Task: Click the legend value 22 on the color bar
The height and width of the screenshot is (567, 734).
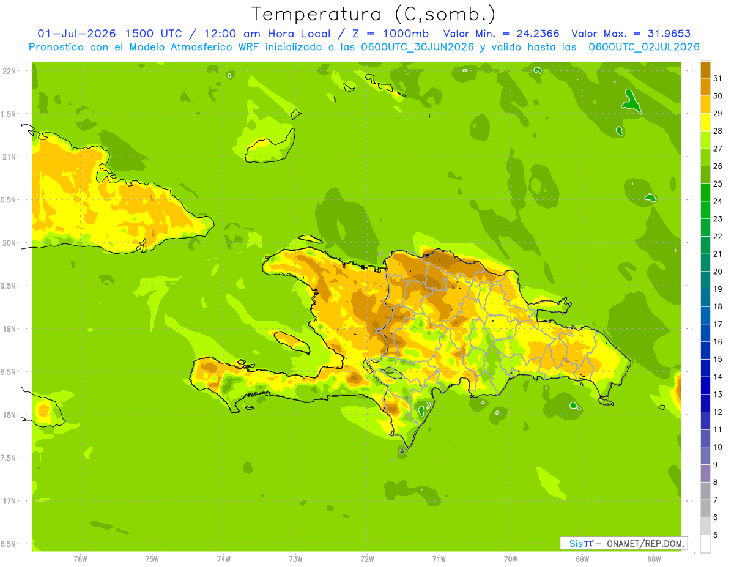Action: [718, 236]
